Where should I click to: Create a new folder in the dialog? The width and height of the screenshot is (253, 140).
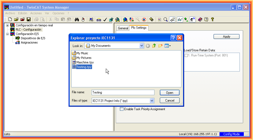click(160, 46)
